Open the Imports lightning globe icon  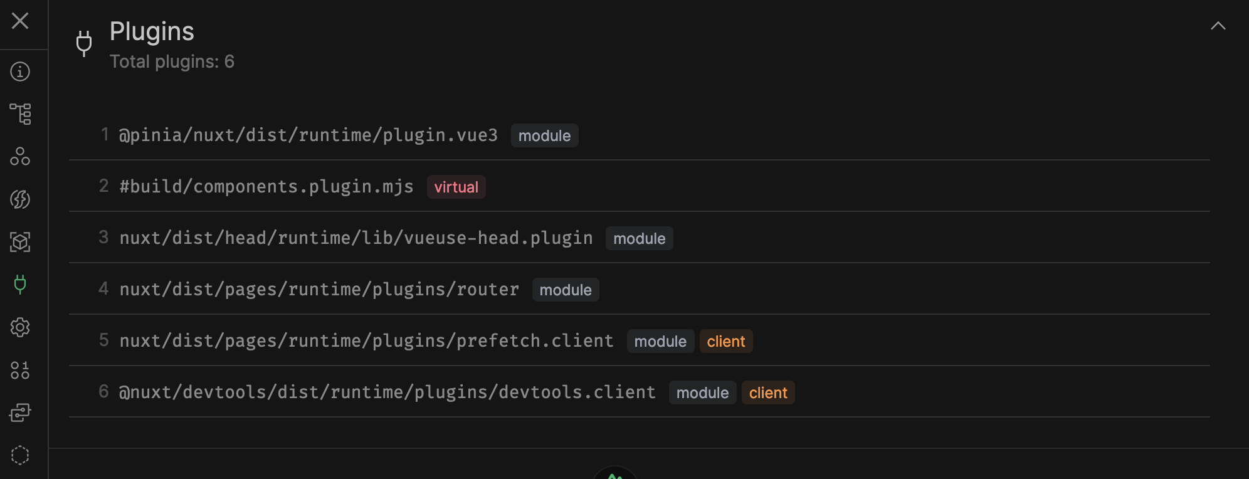tap(20, 199)
